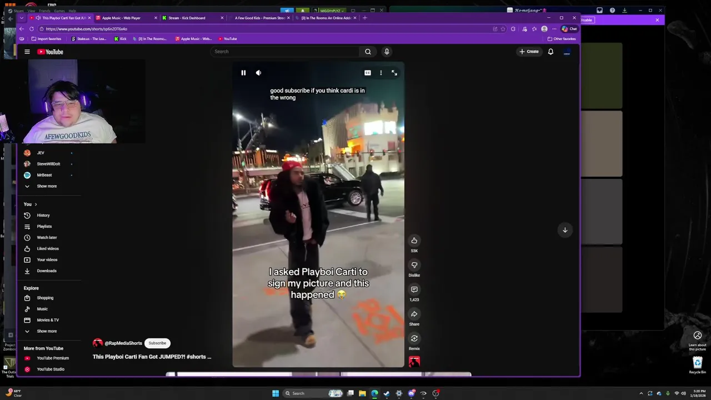Viewport: 711px width, 400px height.
Task: Switch the short to fullscreen
Action: pyautogui.click(x=394, y=73)
